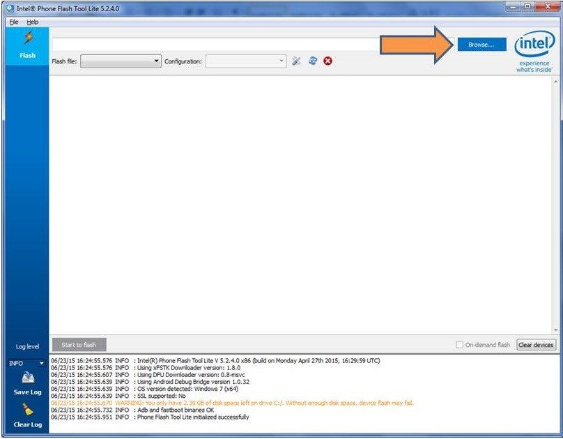Click the 'Using Android Debug Bridge version' log line
The width and height of the screenshot is (563, 439).
[x=150, y=382]
